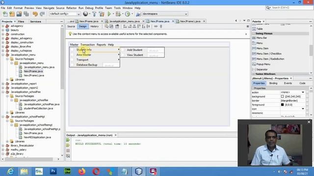Open the JavaApplication_menu.java editor tab

click(124, 21)
